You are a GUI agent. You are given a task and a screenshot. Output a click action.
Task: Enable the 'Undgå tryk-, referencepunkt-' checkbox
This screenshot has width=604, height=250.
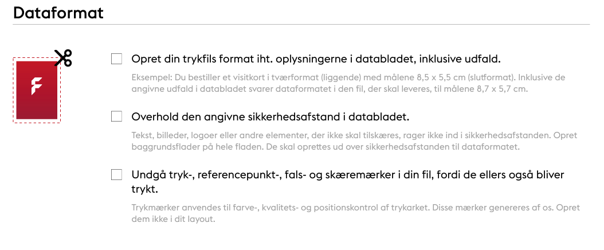[116, 174]
